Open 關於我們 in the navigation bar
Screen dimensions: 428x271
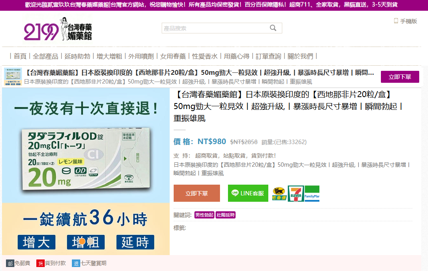click(300, 56)
